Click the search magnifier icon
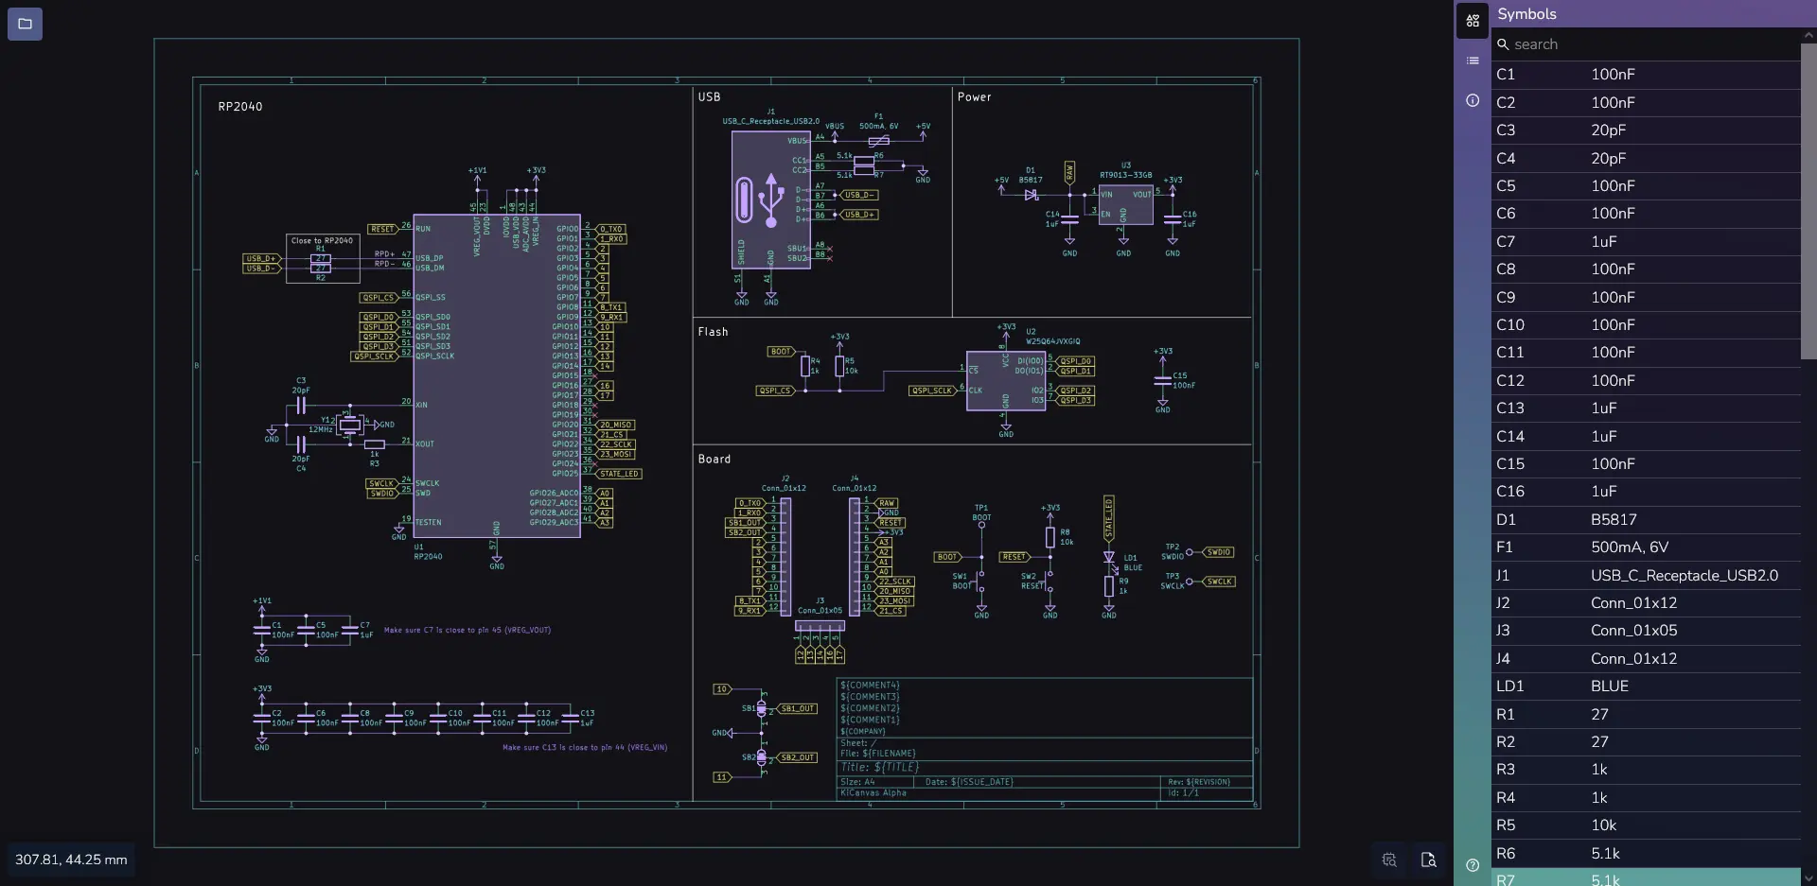This screenshot has height=886, width=1817. click(x=1503, y=44)
